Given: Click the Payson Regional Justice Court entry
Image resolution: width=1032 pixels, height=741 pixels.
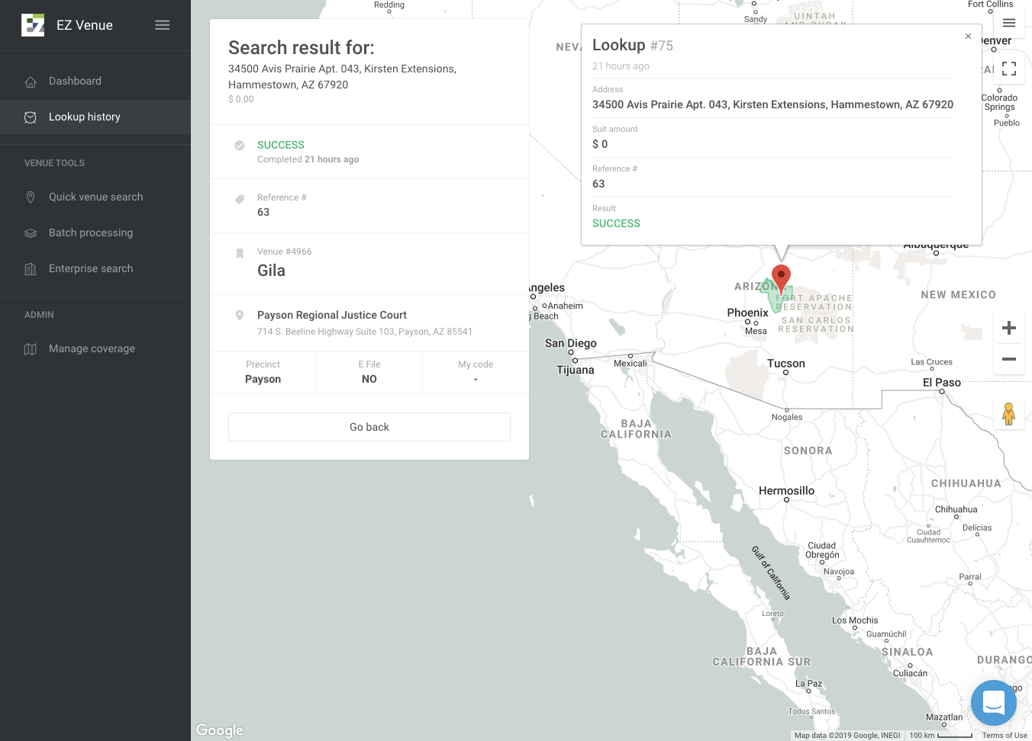Looking at the screenshot, I should pyautogui.click(x=332, y=316).
